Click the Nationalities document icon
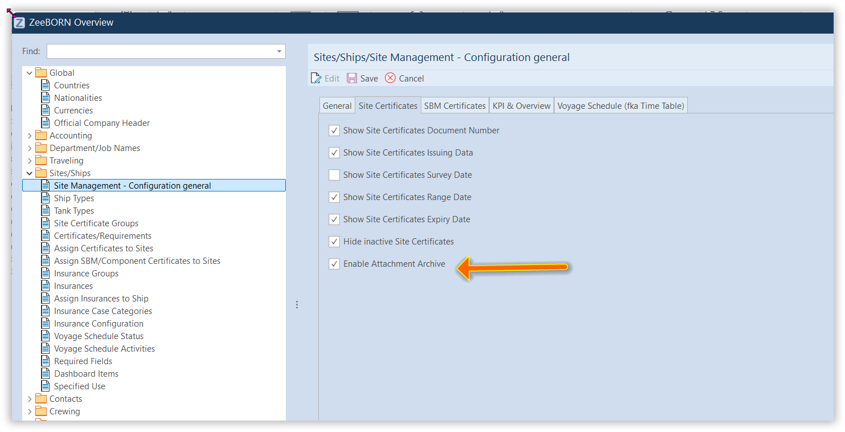Viewport: 845px width, 432px height. pos(46,98)
